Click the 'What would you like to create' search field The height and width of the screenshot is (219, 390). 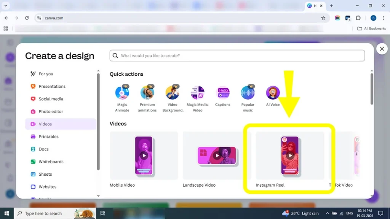click(237, 56)
